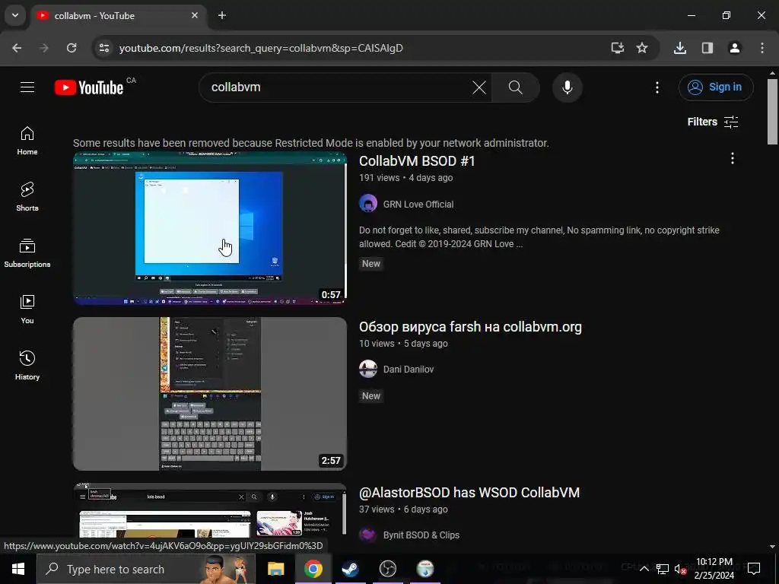This screenshot has height=584, width=779.
Task: Open OBS Studio from taskbar
Action: pyautogui.click(x=387, y=569)
